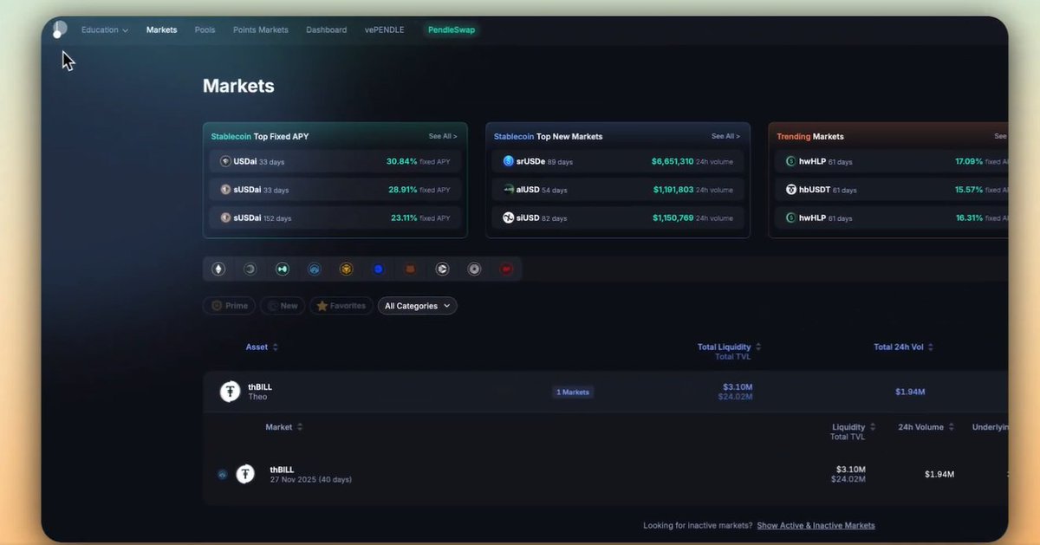This screenshot has height=545, width=1040.
Task: Click the Pendle logo in top bar
Action: 59,29
